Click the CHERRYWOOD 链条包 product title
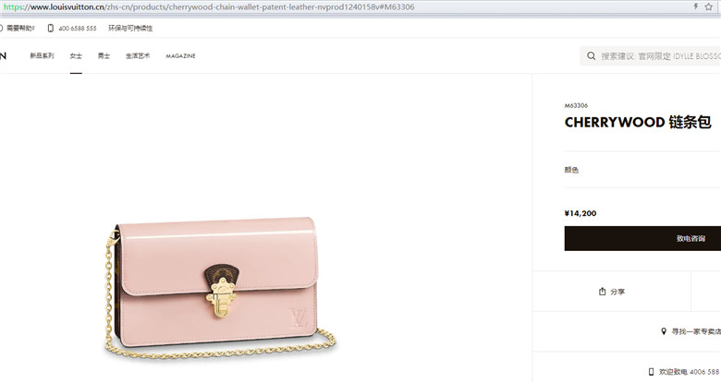The width and height of the screenshot is (721, 383). pos(638,122)
